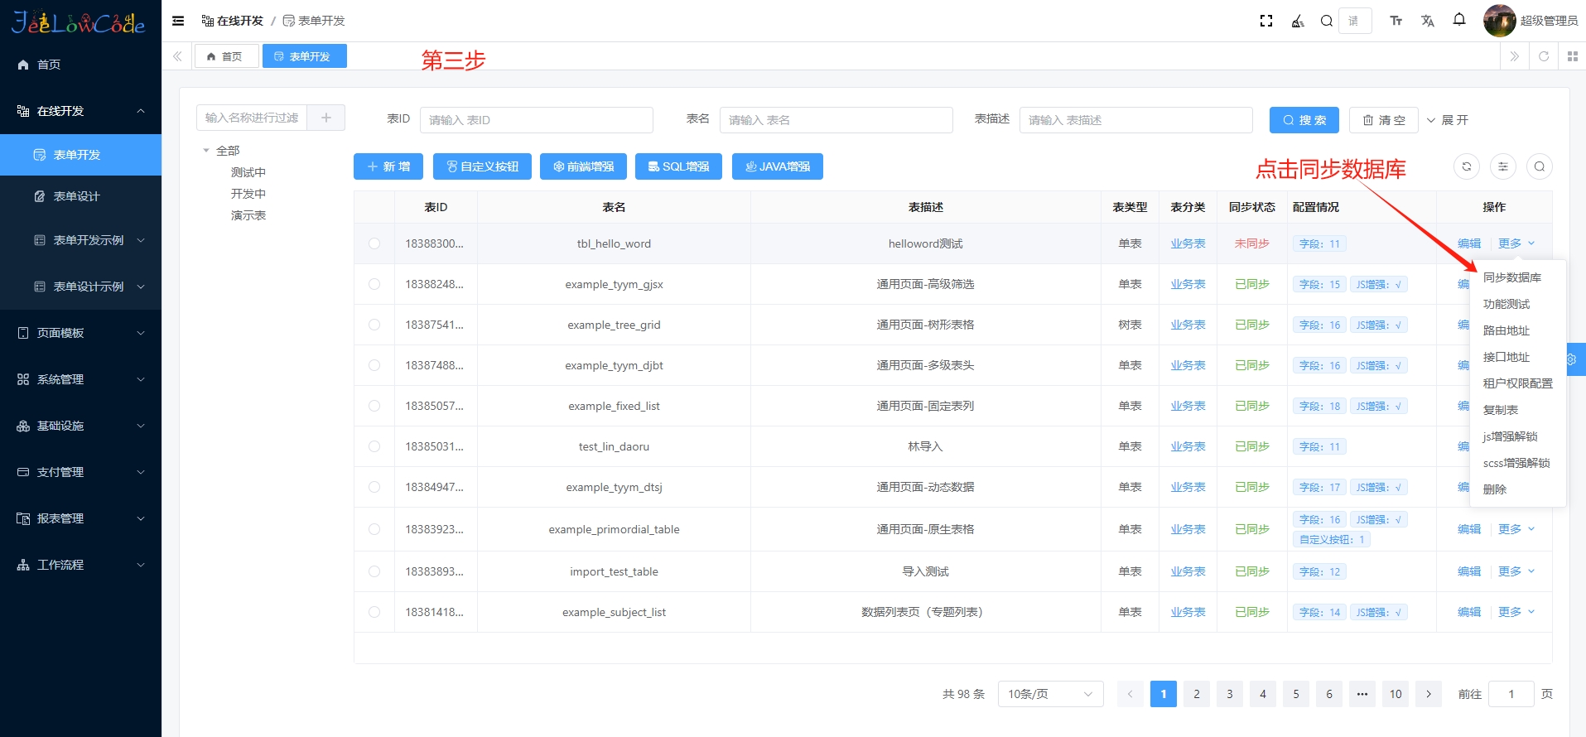
Task: Open the 10条/页 page size dropdown
Action: (1050, 694)
